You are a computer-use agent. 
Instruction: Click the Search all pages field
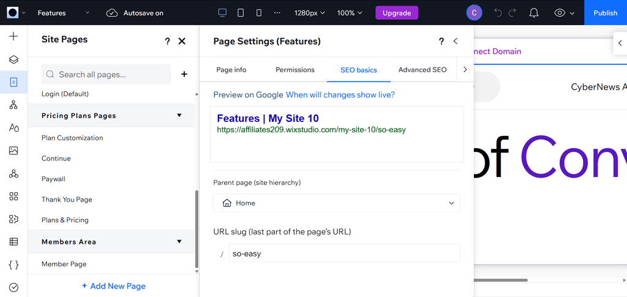107,74
